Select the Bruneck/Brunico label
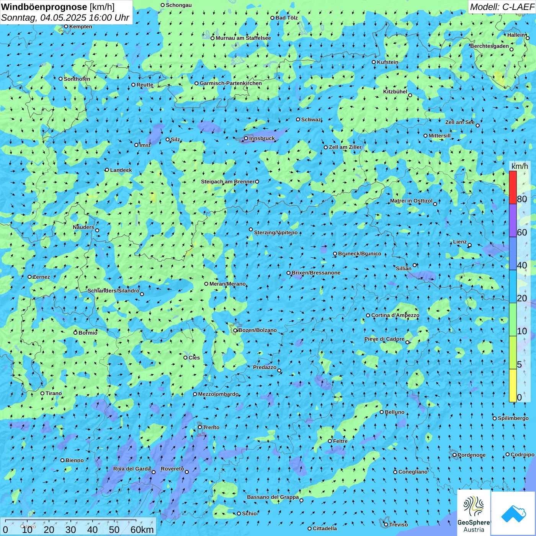 click(360, 253)
